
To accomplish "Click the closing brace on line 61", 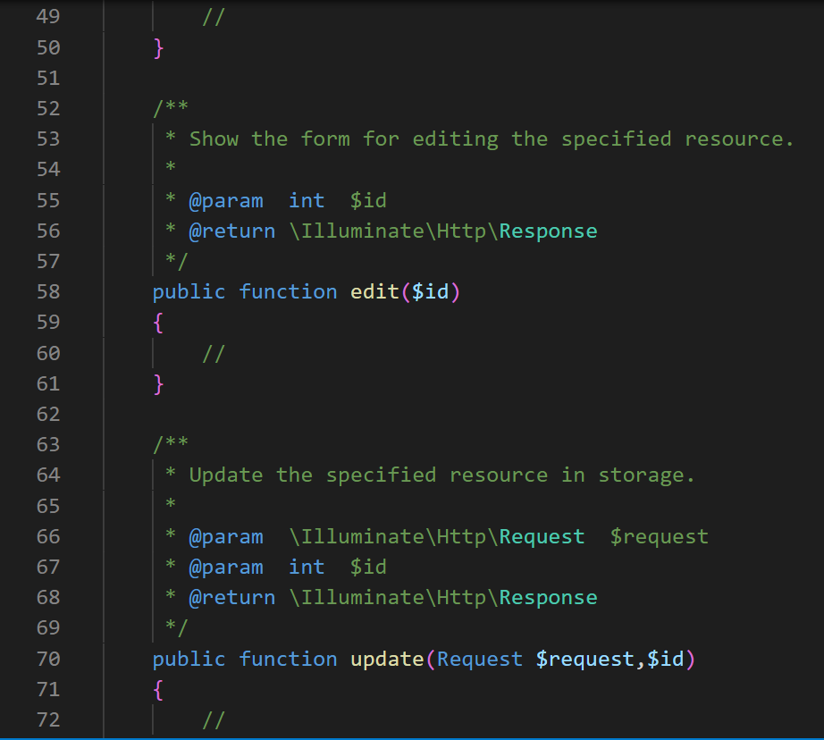I will [x=158, y=384].
